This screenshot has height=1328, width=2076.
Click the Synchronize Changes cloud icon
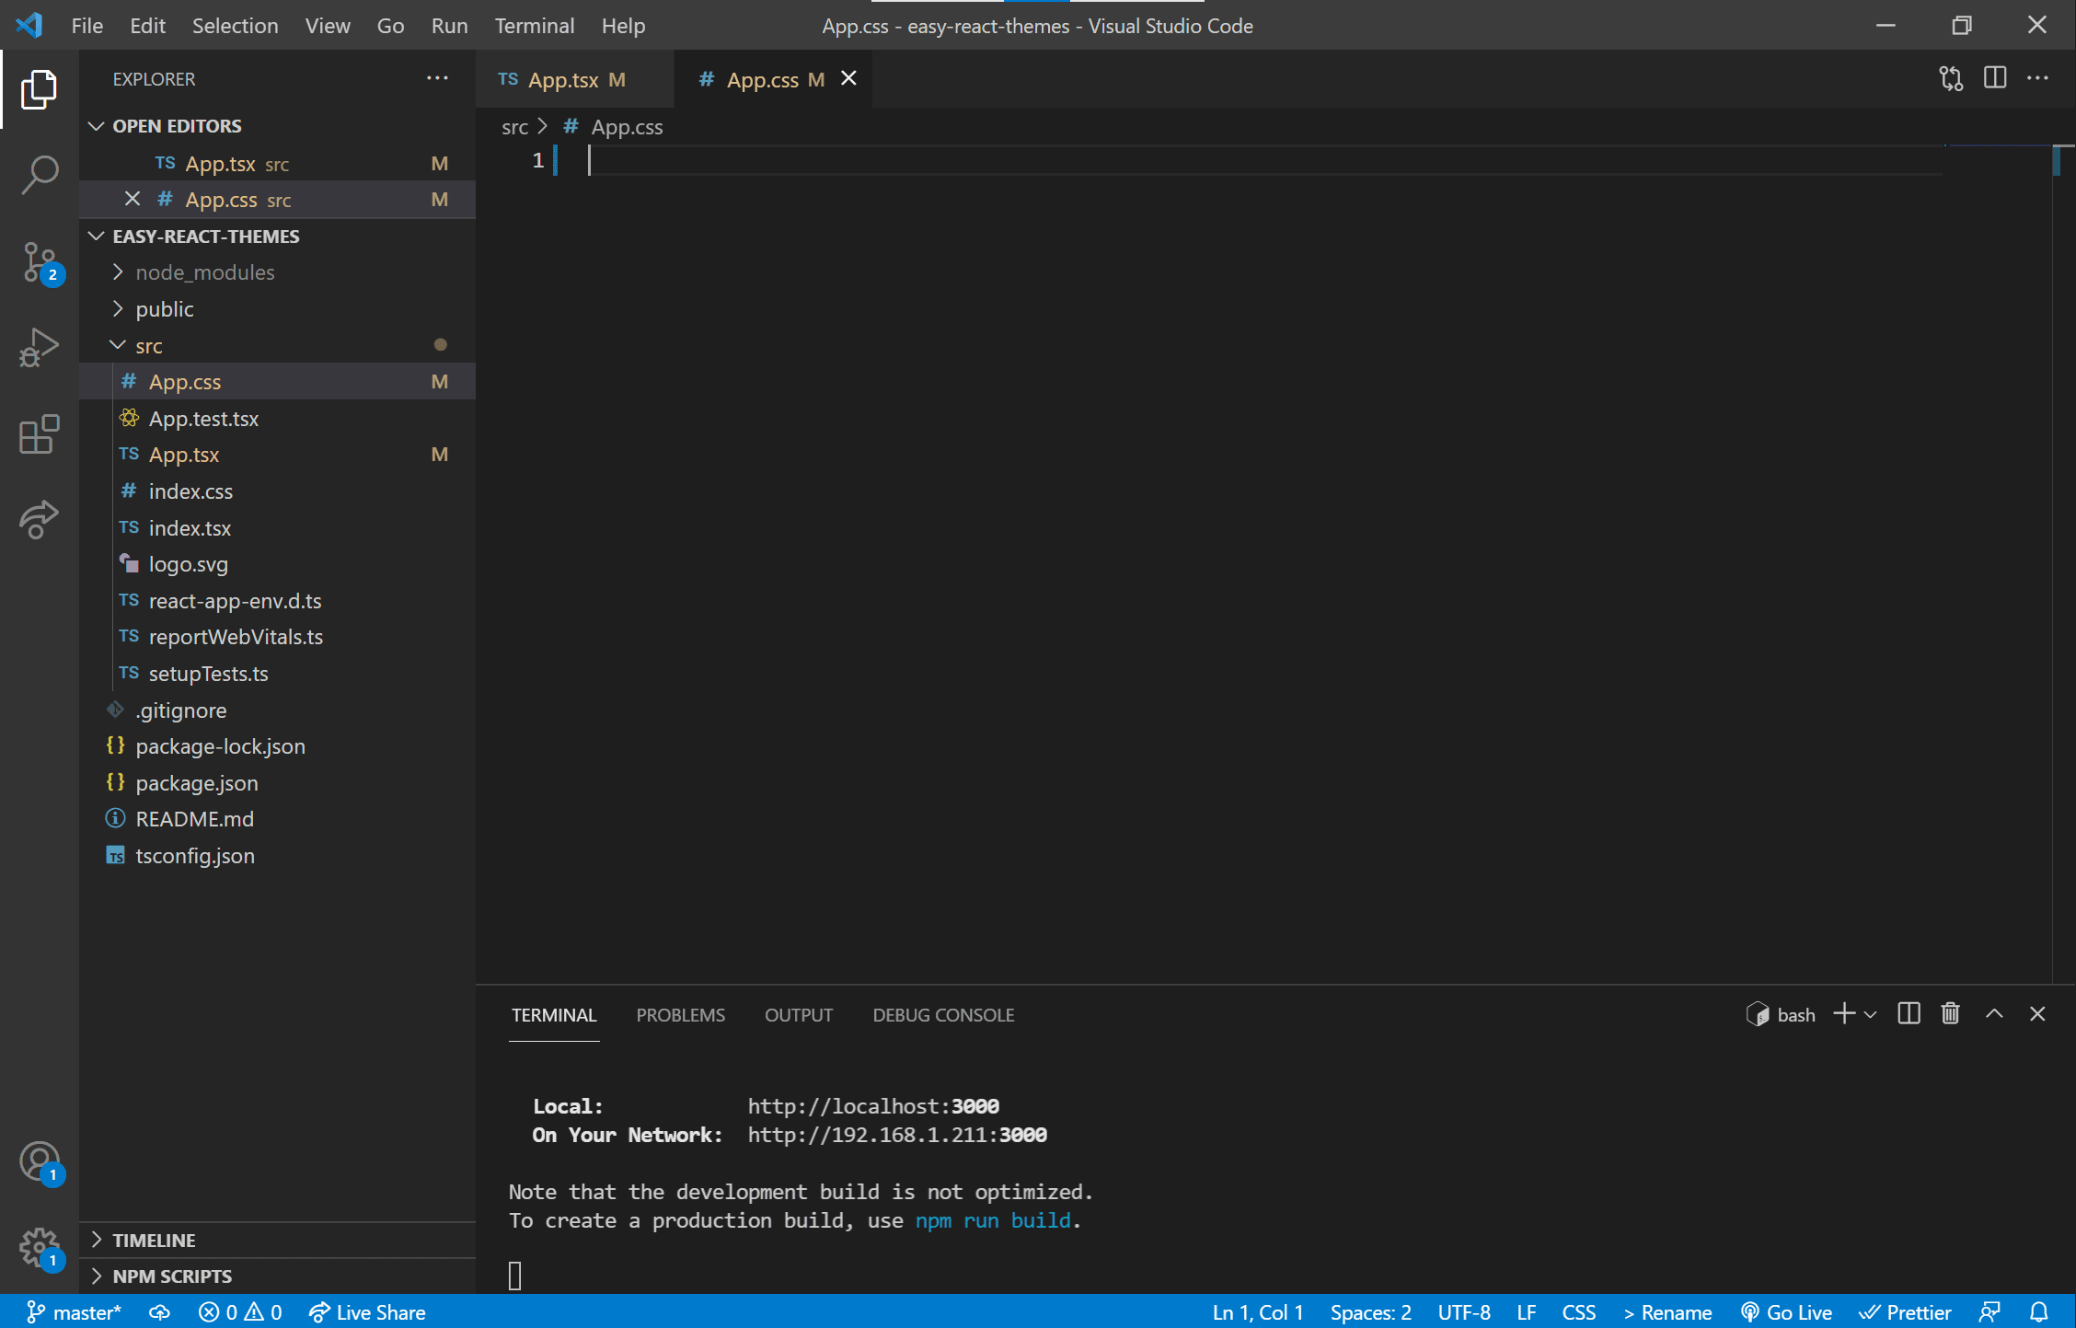coord(159,1312)
